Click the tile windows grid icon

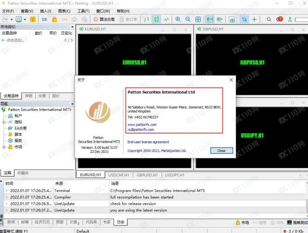[x=198, y=19]
